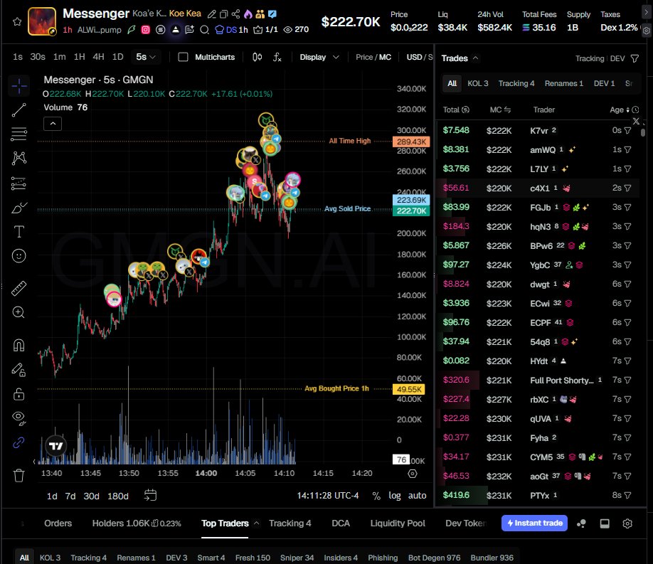Screen dimensions: 653x564
Task: Select the Text annotation tool
Action: [18, 232]
